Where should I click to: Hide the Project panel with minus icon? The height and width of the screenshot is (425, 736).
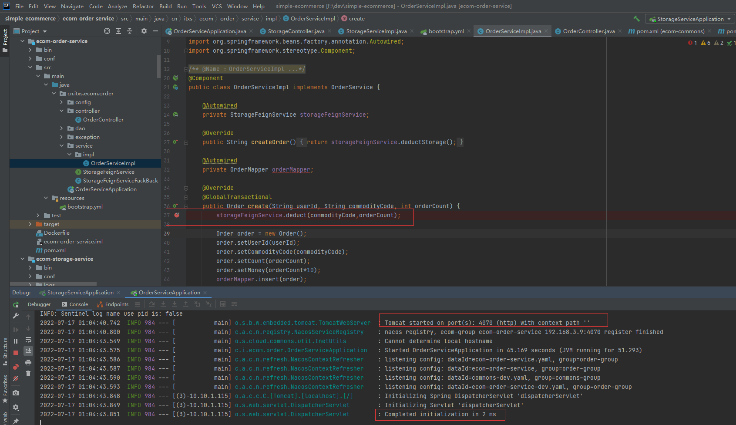(x=155, y=31)
